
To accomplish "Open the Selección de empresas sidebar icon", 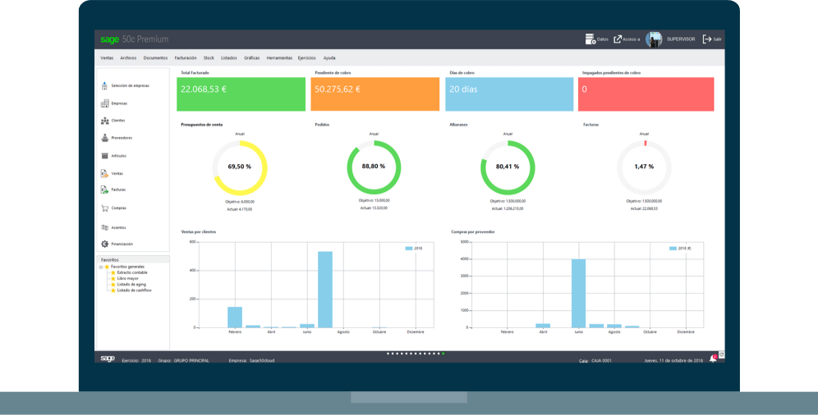I will pos(104,85).
